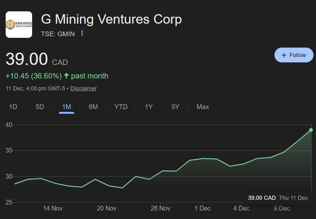Click the 14 Nov axis label
This screenshot has width=316, height=219.
click(53, 208)
